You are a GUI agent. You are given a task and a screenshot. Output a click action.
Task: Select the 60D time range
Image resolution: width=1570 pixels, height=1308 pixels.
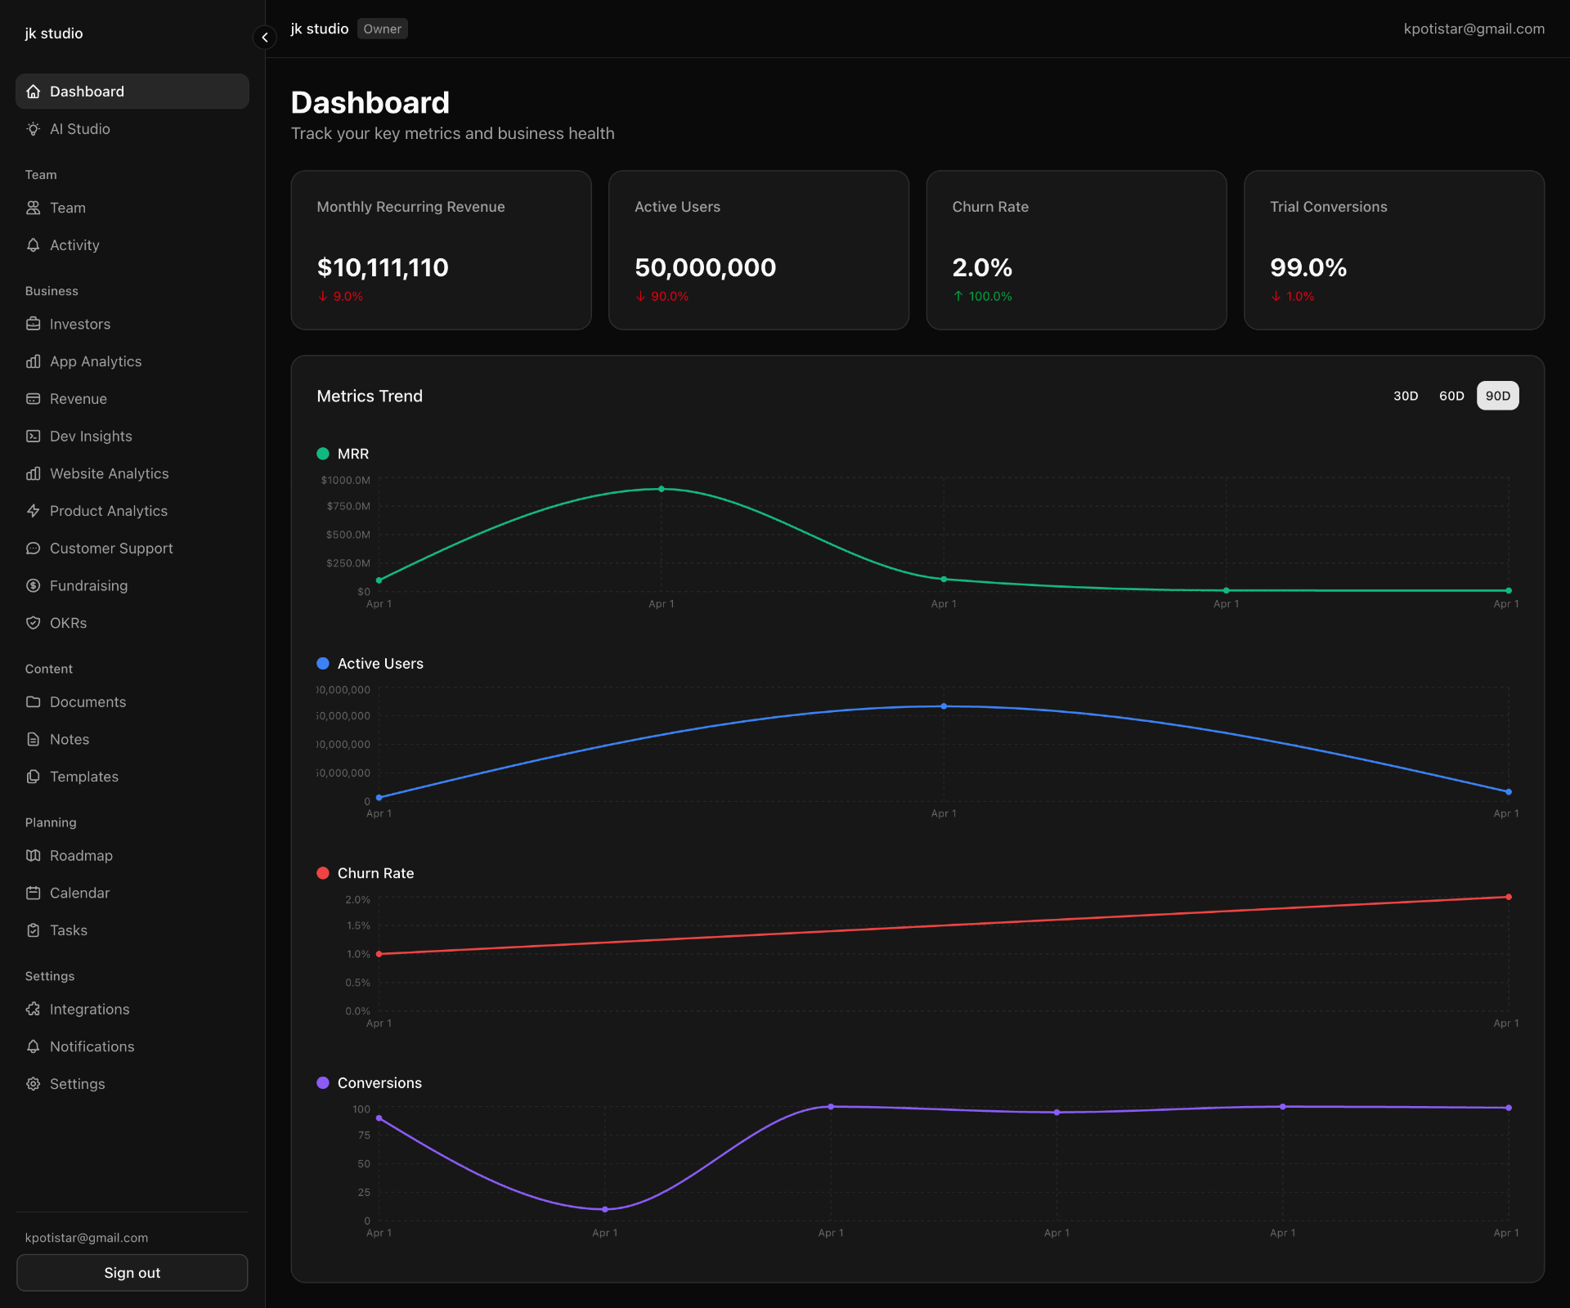[x=1451, y=396]
